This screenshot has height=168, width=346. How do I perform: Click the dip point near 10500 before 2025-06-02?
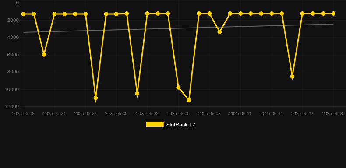coord(137,94)
